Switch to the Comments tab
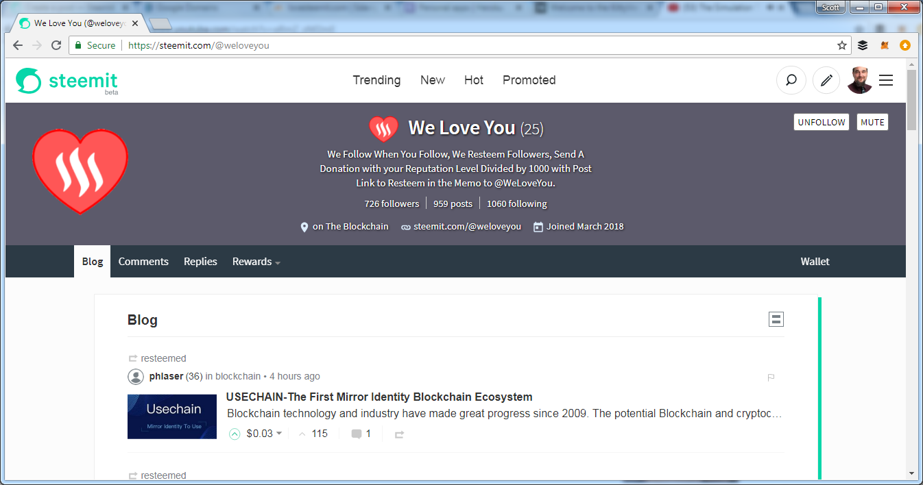The height and width of the screenshot is (485, 923). pos(143,262)
